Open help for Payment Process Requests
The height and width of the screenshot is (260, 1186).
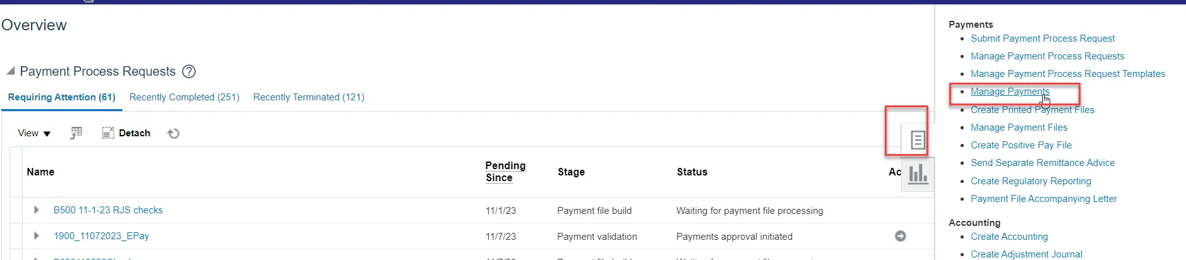[189, 72]
